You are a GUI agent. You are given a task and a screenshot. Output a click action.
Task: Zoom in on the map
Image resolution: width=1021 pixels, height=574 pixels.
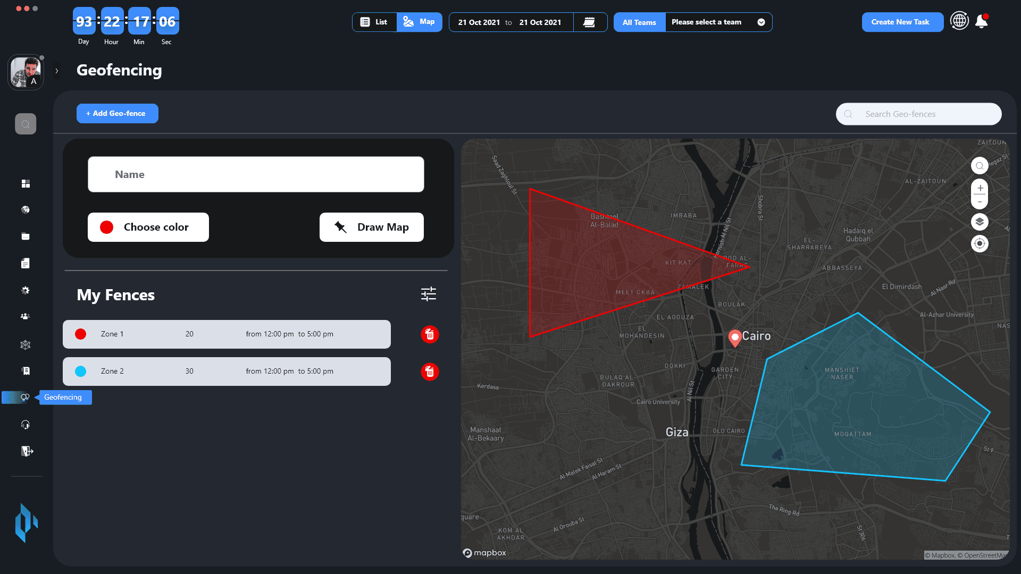(980, 188)
